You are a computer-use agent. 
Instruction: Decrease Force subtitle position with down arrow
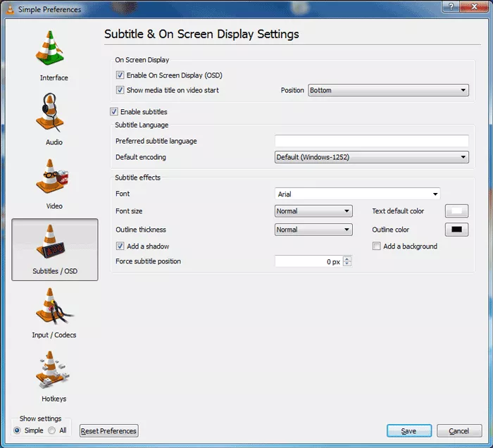tap(347, 263)
